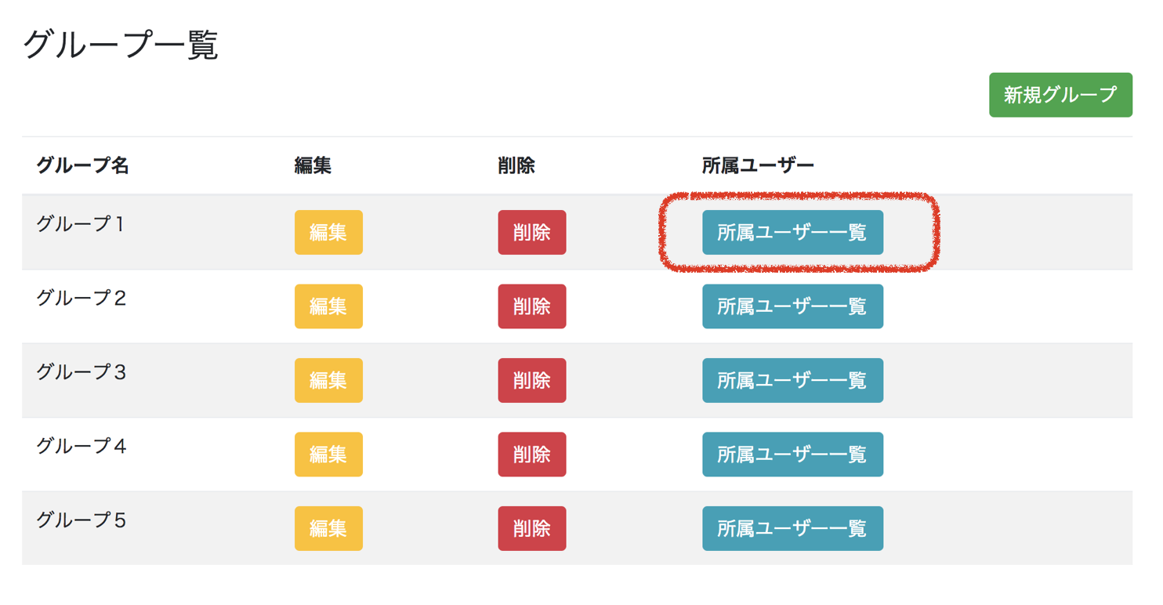Click 編集 for グループ５

tap(328, 528)
